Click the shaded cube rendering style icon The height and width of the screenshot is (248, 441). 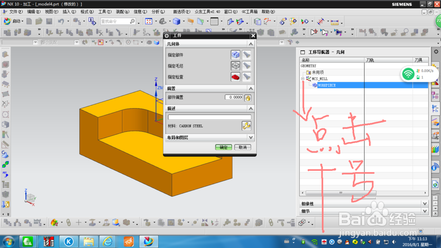pos(177,21)
